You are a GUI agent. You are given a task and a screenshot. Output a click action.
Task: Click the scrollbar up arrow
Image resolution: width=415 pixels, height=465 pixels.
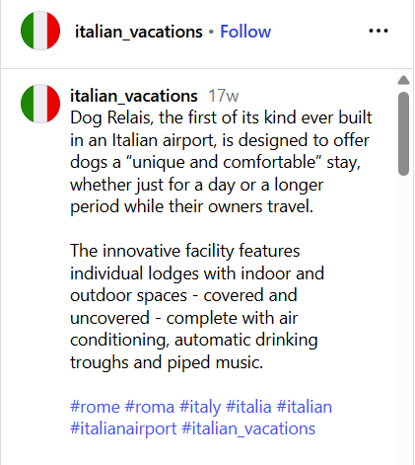[403, 80]
